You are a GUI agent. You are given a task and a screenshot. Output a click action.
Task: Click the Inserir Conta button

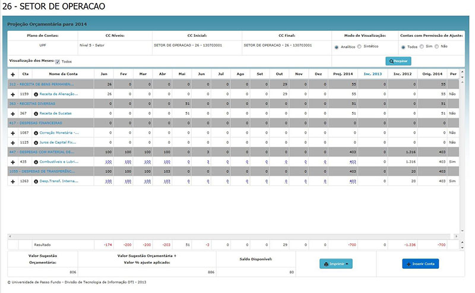[420, 264]
